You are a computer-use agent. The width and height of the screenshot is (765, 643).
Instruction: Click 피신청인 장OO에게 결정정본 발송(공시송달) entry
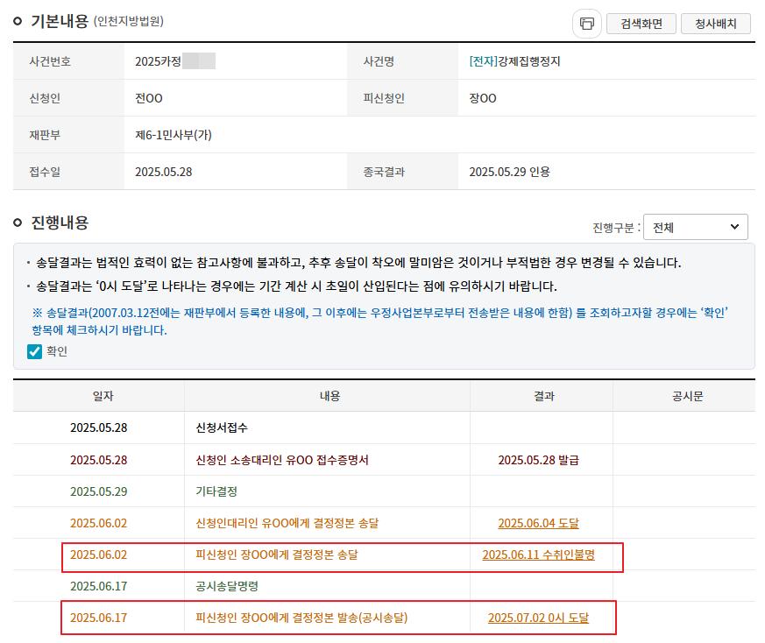click(301, 618)
